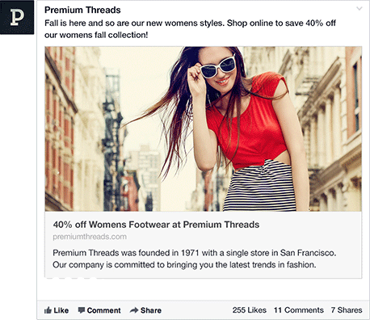Click the Share button label
The image size is (370, 320).
coord(151,310)
